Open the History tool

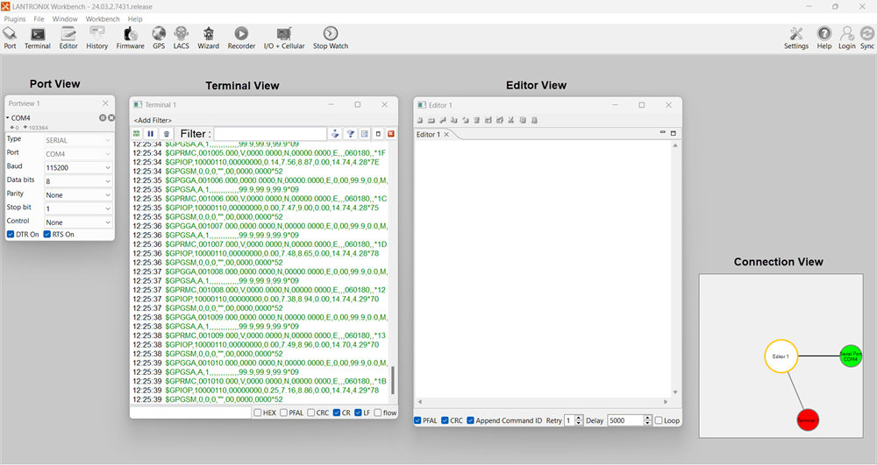96,38
